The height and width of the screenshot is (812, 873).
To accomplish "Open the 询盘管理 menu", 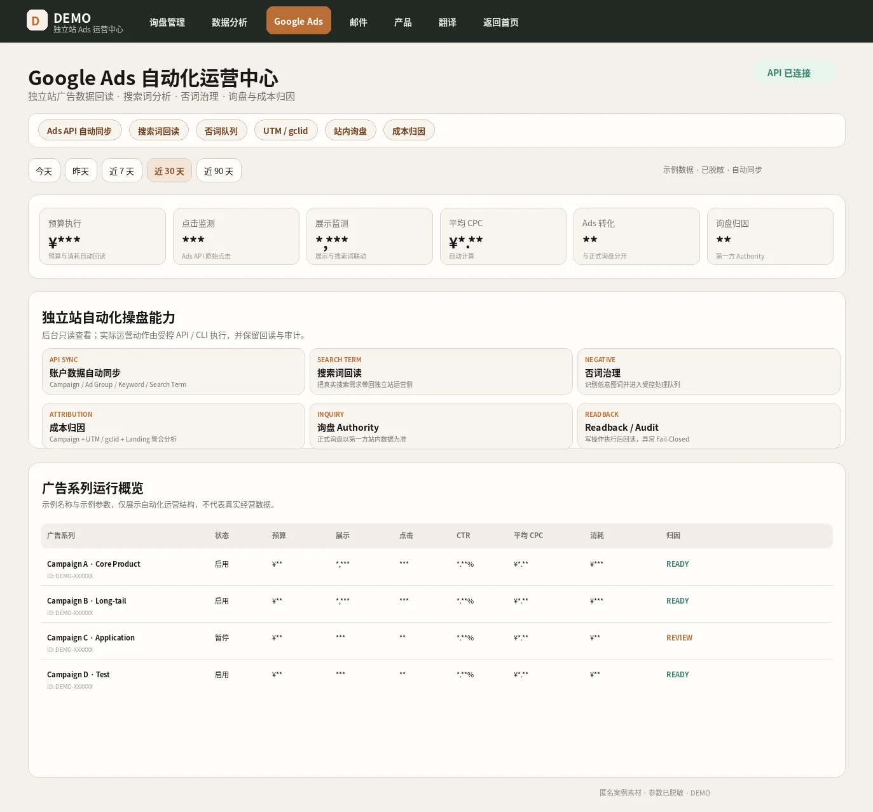I will pyautogui.click(x=167, y=22).
